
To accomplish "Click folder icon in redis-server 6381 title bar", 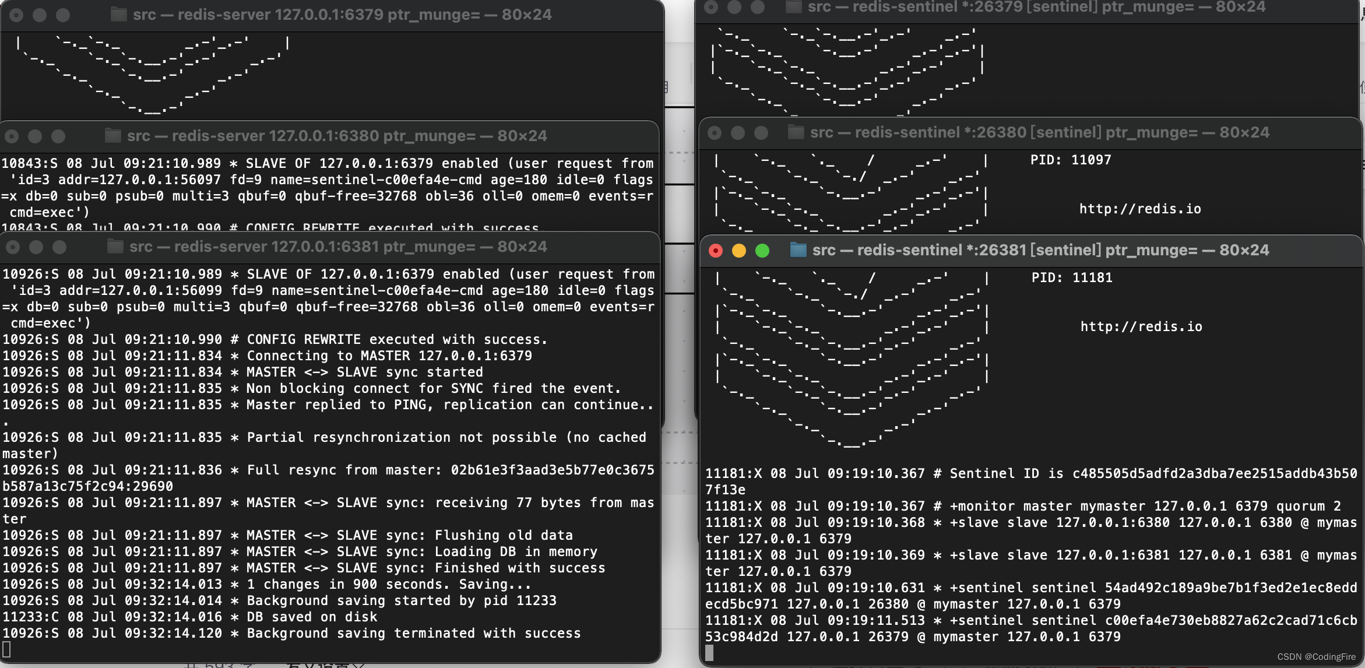I will tap(115, 247).
